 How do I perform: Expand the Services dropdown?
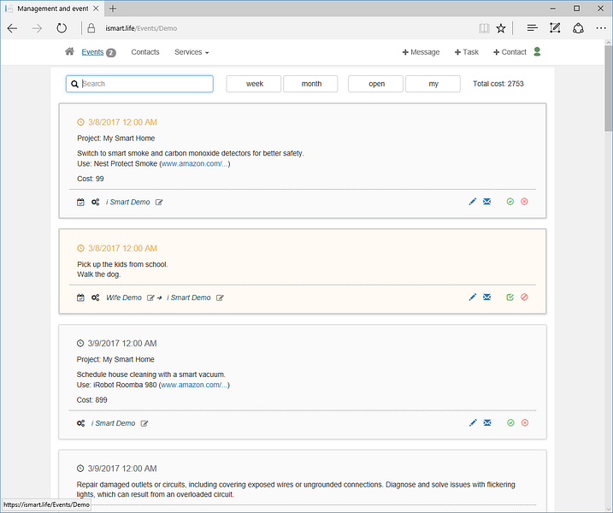click(x=192, y=52)
